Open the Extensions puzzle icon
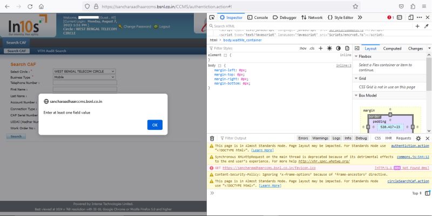Screen dimensions: 432x216 pyautogui.click(x=413, y=6)
